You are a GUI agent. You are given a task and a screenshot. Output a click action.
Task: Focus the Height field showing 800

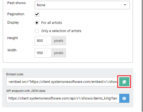(43, 41)
